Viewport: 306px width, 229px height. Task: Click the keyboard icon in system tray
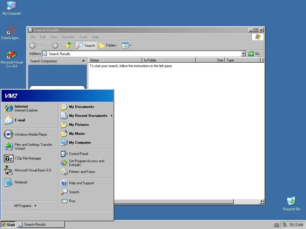[276, 225]
